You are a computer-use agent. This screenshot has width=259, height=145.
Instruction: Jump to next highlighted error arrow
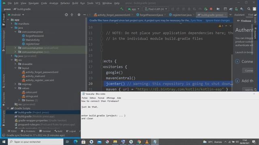coord(230,26)
